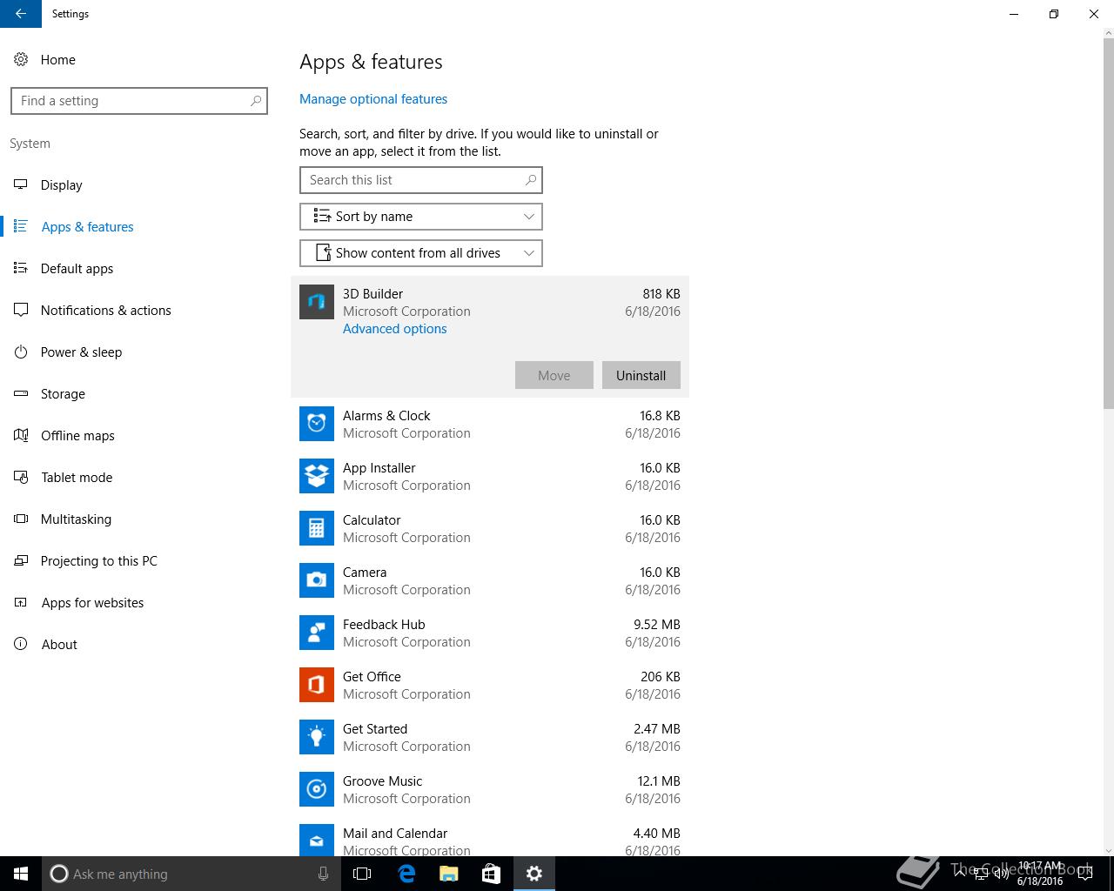Click Uninstall for 3D Builder
The image size is (1114, 891).
pyautogui.click(x=641, y=375)
